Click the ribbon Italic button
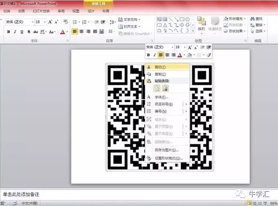 pos(15,32)
